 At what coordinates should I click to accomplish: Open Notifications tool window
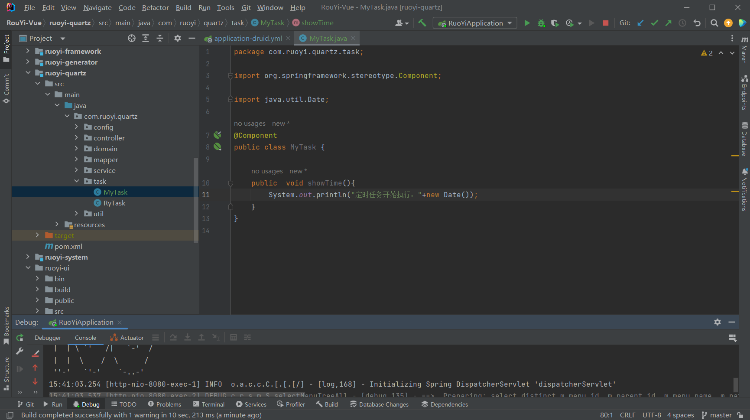point(744,190)
